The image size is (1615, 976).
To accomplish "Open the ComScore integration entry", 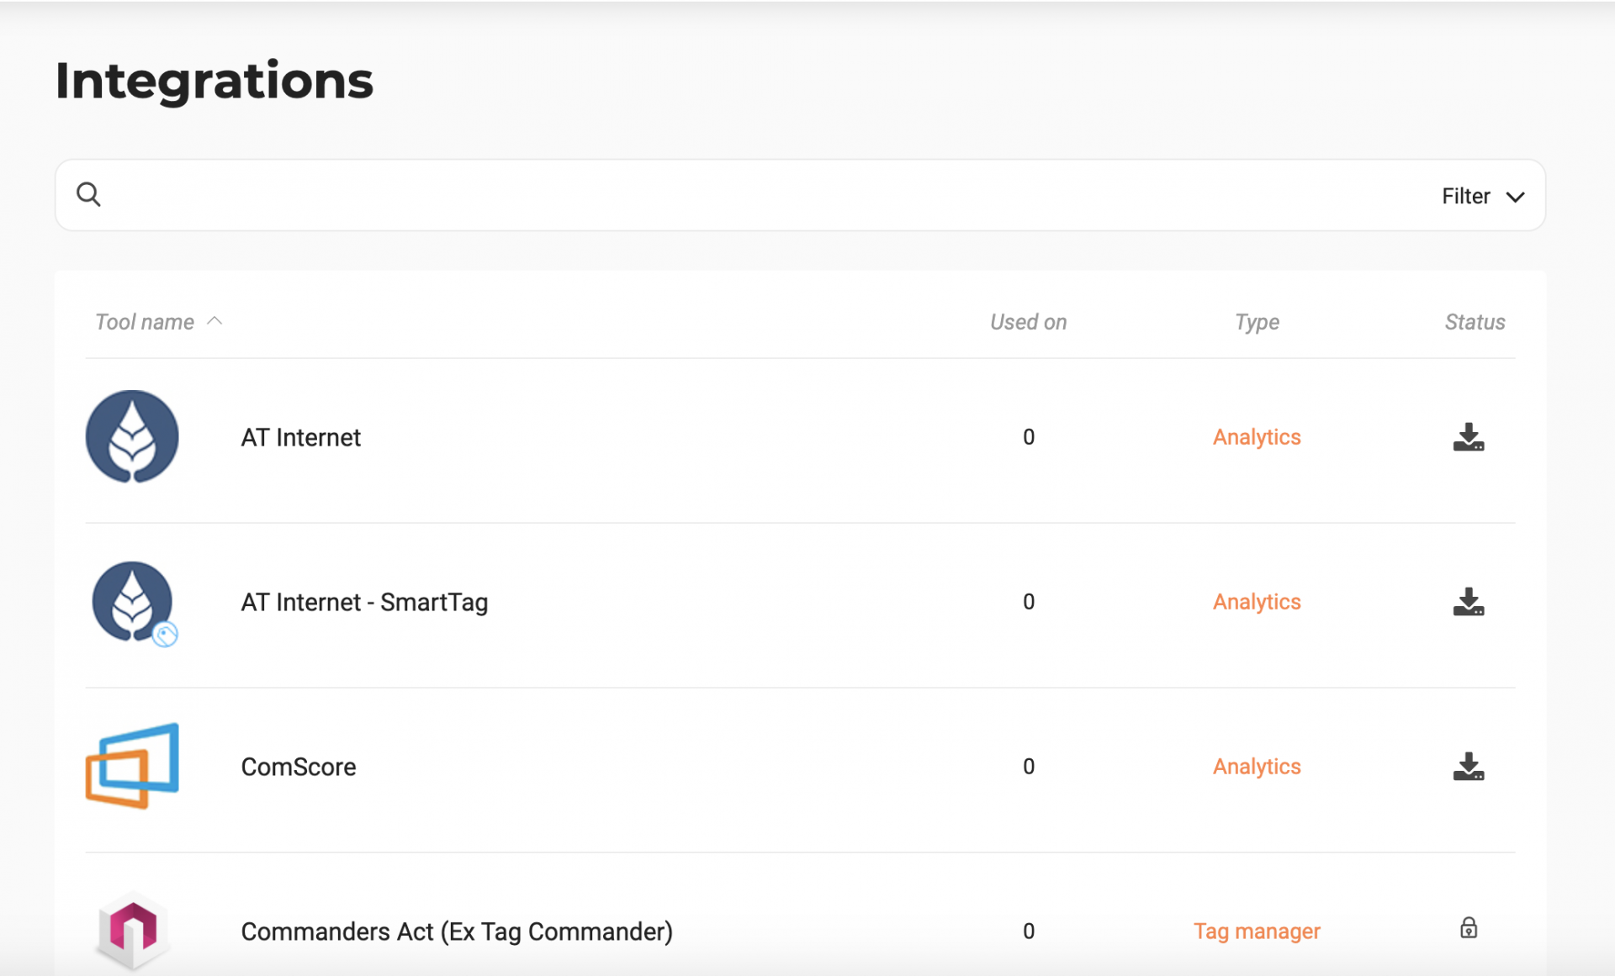I will [299, 767].
